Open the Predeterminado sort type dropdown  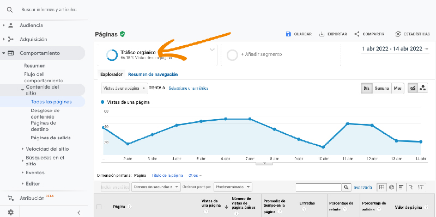coord(233,187)
